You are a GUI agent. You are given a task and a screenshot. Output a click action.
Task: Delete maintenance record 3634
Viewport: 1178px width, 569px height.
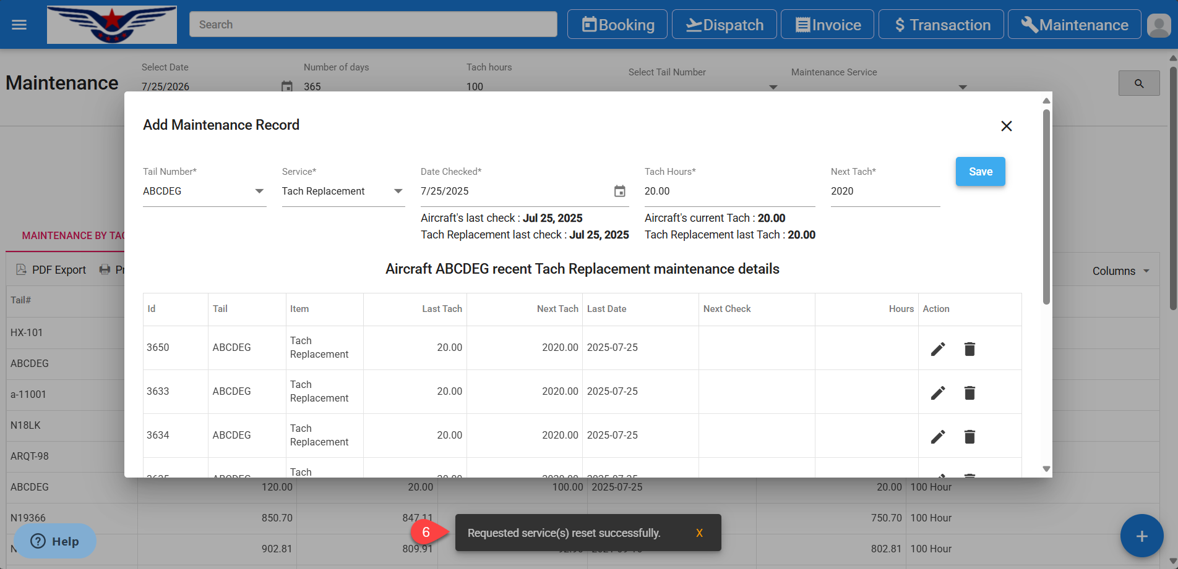(x=969, y=437)
